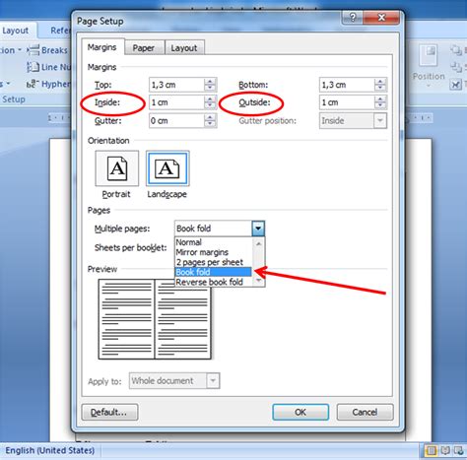Open the References ribbon tab

click(60, 31)
